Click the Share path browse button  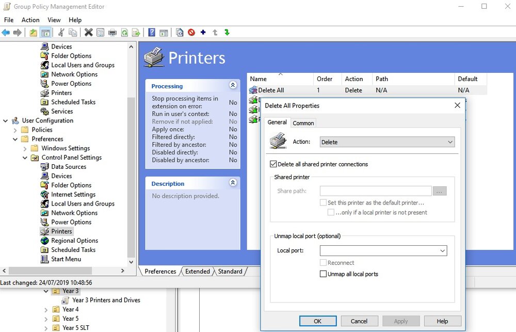pyautogui.click(x=440, y=191)
